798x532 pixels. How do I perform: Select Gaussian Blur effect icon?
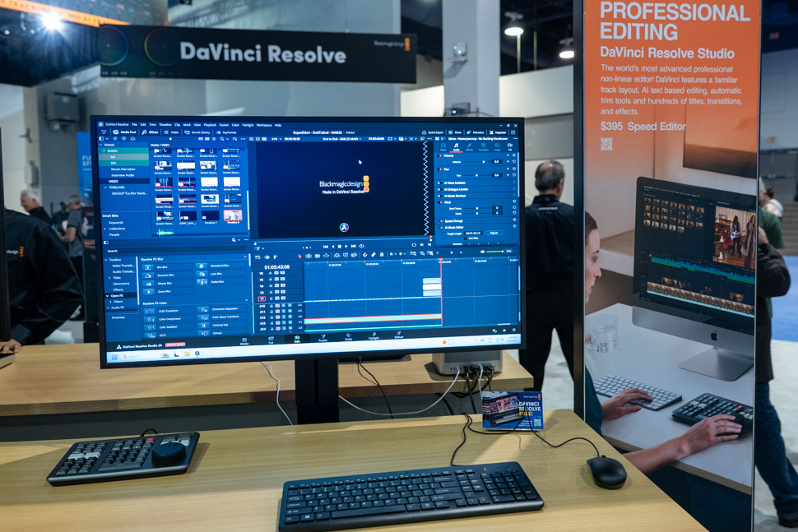tap(148, 275)
